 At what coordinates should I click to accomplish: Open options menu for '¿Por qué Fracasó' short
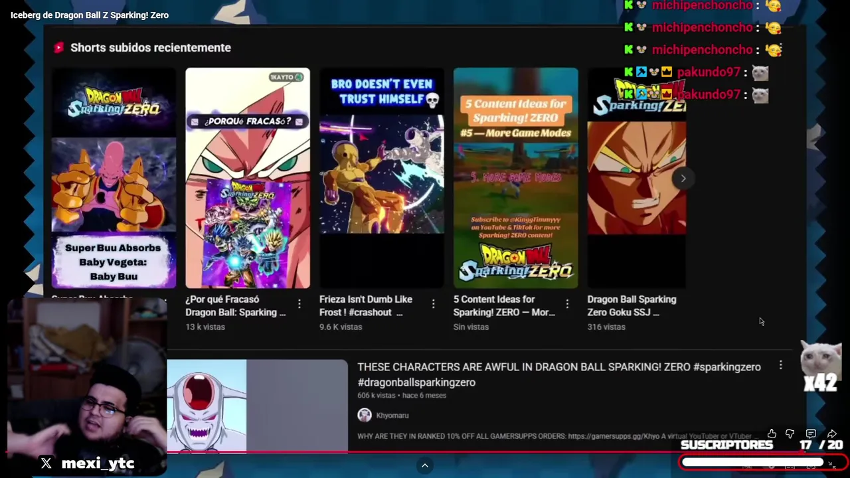click(x=299, y=304)
